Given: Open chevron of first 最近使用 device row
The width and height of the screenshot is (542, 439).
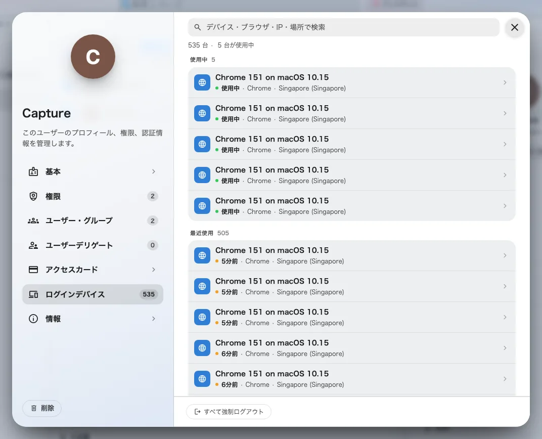Looking at the screenshot, I should (505, 255).
